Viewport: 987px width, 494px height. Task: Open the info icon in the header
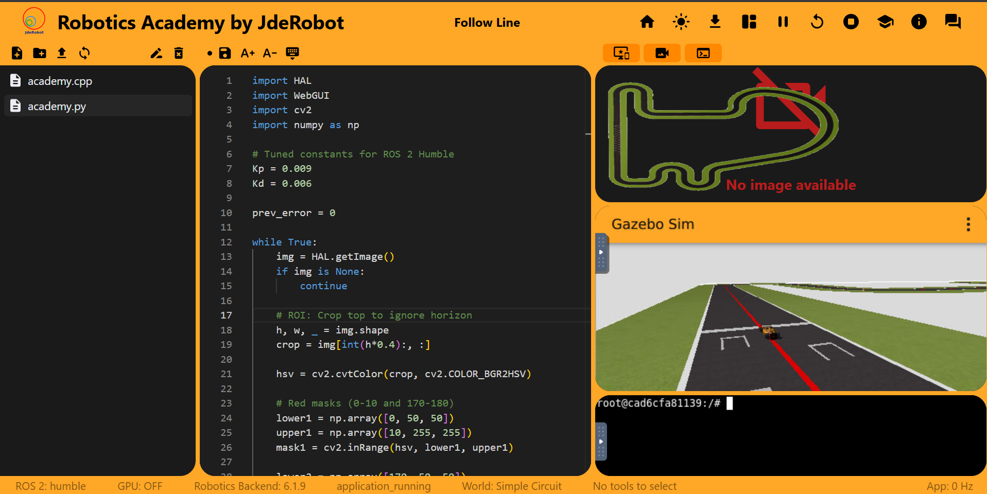click(919, 22)
